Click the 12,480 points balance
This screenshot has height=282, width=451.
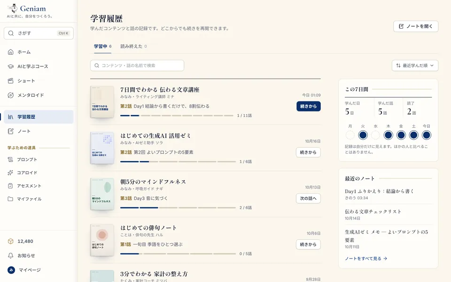[25, 241]
